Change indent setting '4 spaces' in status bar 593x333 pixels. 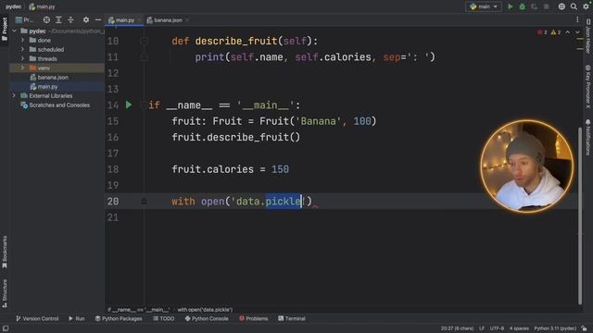(519, 328)
